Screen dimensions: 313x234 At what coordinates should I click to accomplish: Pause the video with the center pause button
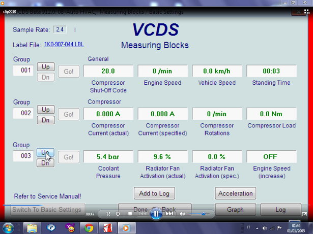[156, 214]
